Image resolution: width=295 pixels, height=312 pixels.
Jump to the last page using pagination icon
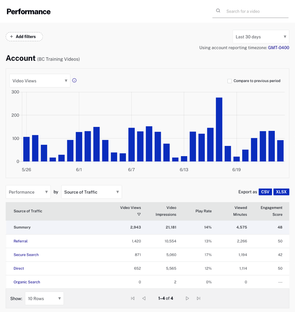coord(198,298)
